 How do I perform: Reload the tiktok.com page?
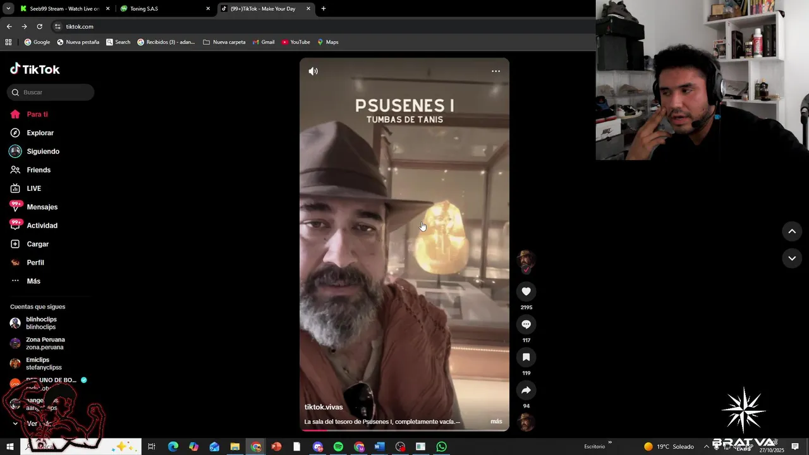pyautogui.click(x=39, y=27)
